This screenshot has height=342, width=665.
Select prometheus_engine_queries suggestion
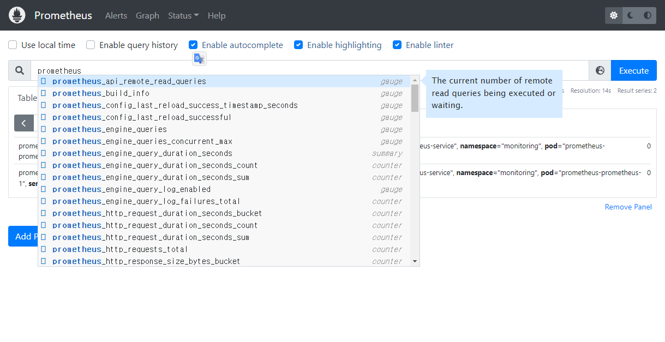coord(224,129)
